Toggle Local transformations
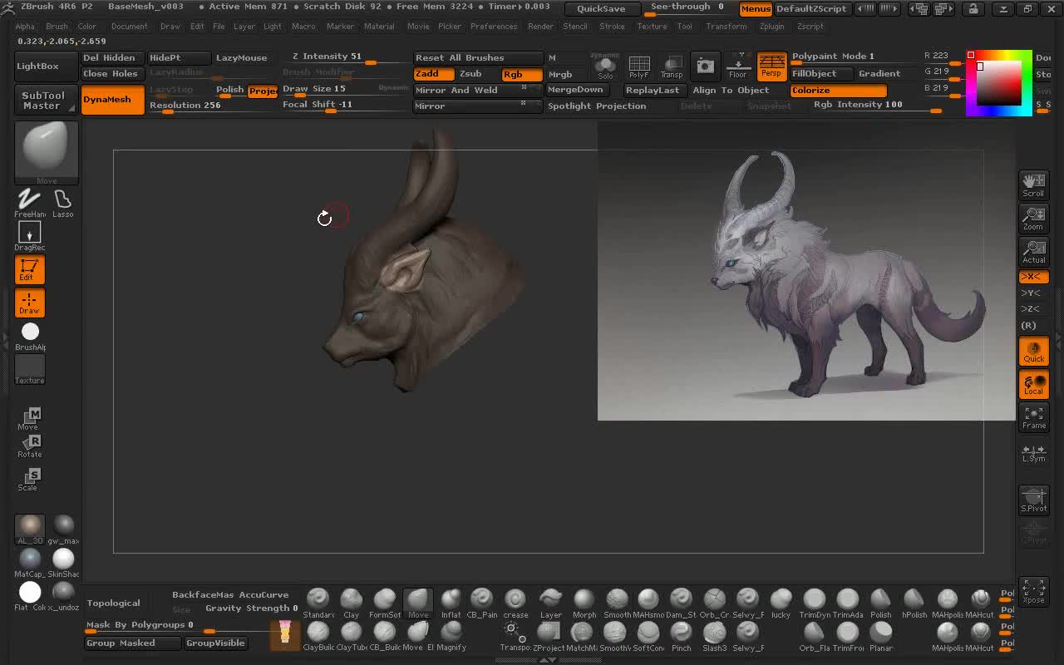 [x=1034, y=384]
